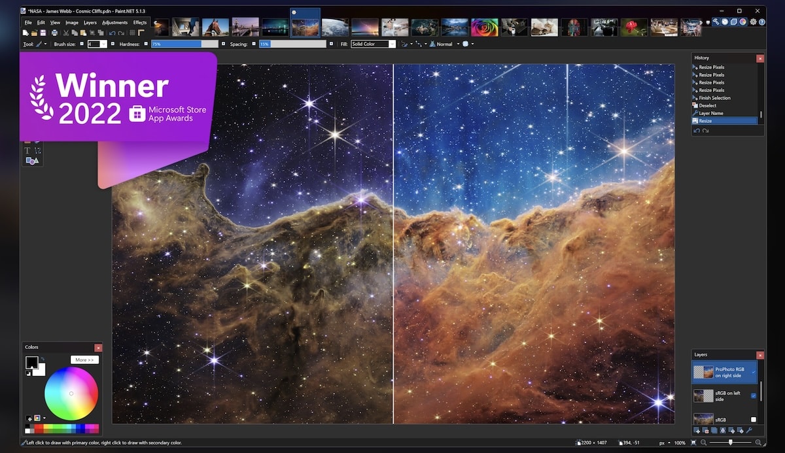Uncheck the sRGB on left side layer
Image resolution: width=785 pixels, height=453 pixels.
(x=754, y=395)
